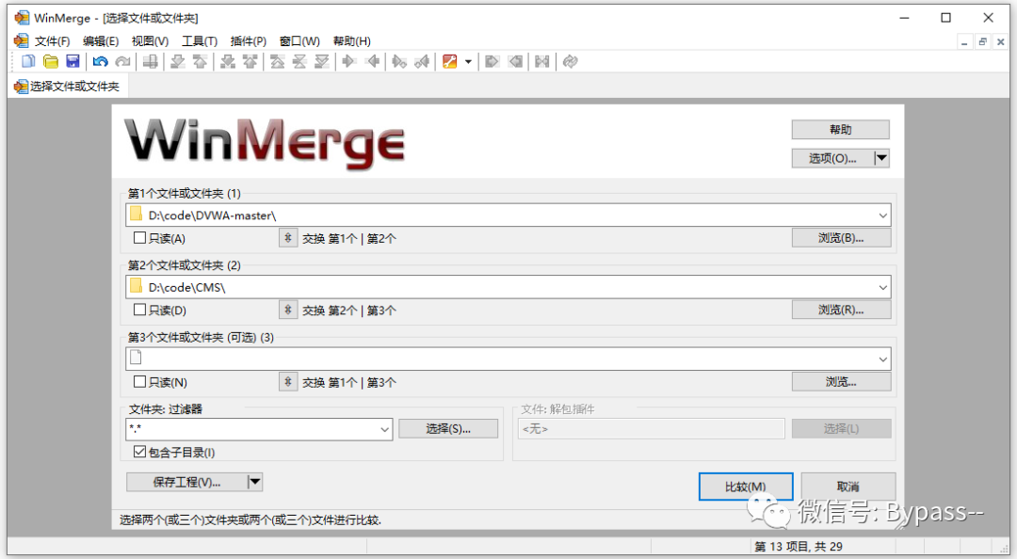Click the Save floppy disk icon
Image resolution: width=1017 pixels, height=559 pixels.
coord(73,61)
